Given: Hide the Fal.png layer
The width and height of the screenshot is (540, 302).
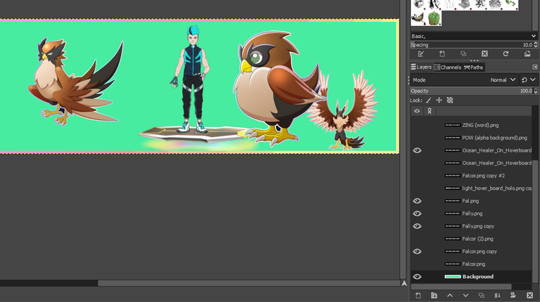Looking at the screenshot, I should pyautogui.click(x=417, y=201).
